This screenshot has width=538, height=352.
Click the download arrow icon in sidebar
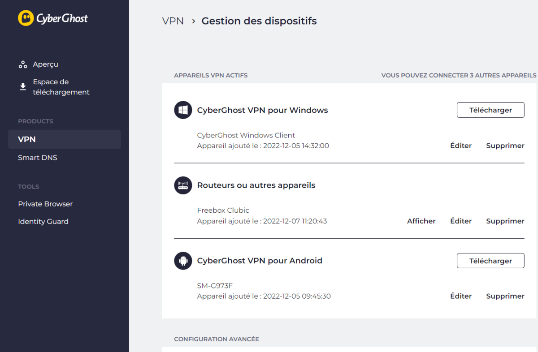tap(23, 87)
